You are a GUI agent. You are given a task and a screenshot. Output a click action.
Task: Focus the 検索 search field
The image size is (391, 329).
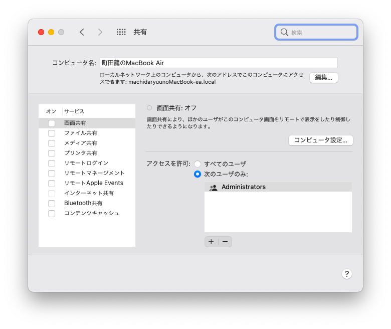[316, 32]
